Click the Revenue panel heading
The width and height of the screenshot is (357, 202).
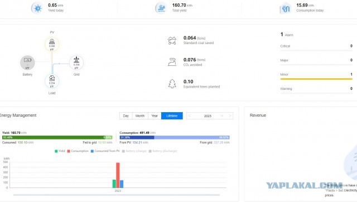(x=258, y=116)
